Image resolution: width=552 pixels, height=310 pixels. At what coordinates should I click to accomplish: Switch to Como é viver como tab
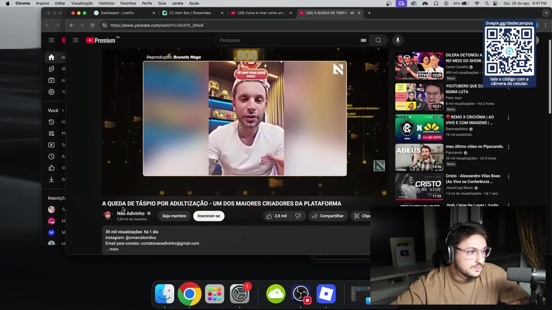point(261,13)
